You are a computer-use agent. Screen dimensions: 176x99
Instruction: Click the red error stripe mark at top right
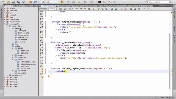pyautogui.click(x=172, y=12)
